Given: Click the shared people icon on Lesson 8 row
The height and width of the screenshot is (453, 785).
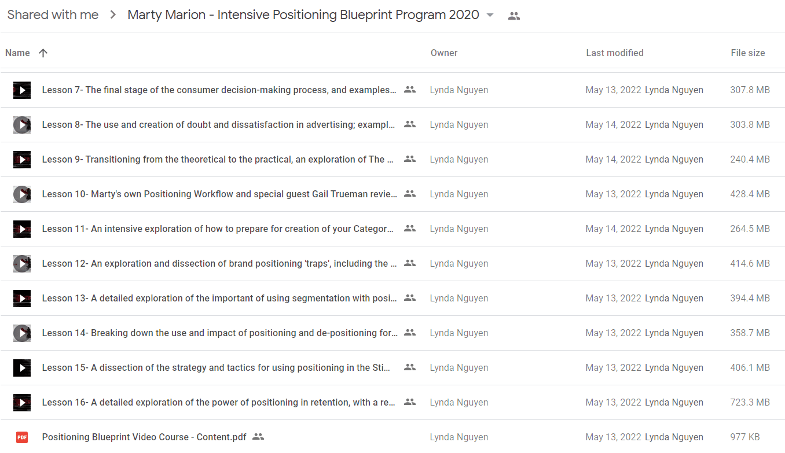Looking at the screenshot, I should [x=410, y=124].
